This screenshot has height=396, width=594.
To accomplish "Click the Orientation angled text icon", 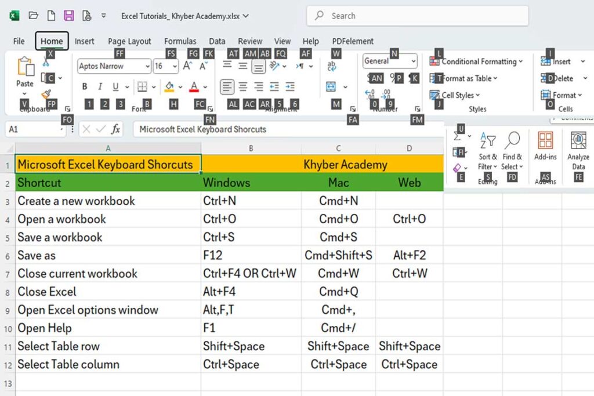I will coord(274,66).
